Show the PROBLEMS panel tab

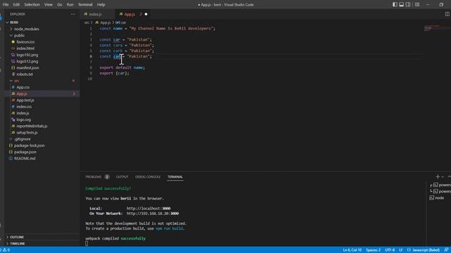[94, 176]
